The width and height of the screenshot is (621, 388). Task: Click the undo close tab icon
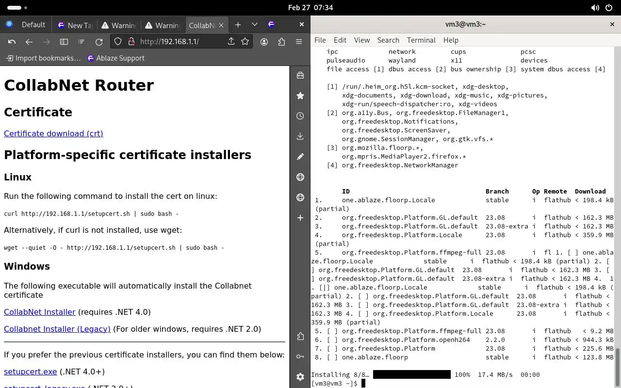point(12,42)
